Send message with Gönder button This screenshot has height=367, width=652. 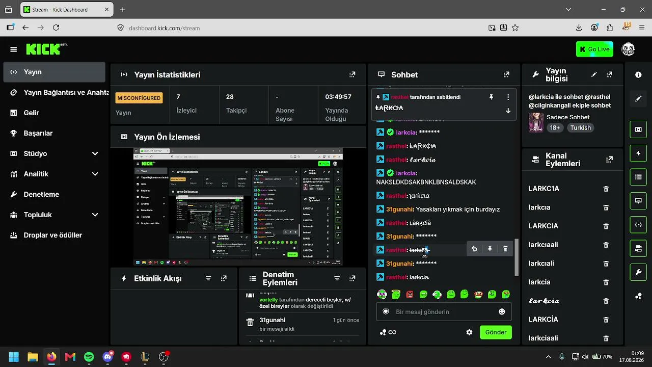496,332
